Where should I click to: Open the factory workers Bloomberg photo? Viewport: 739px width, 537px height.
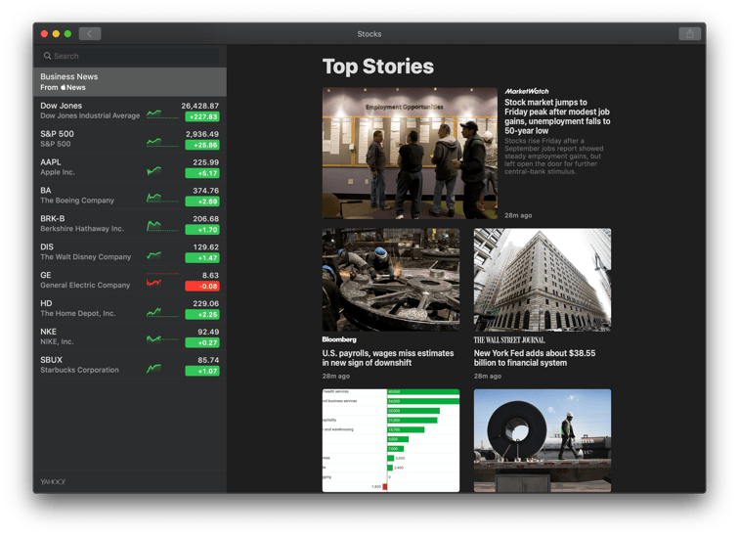(391, 280)
